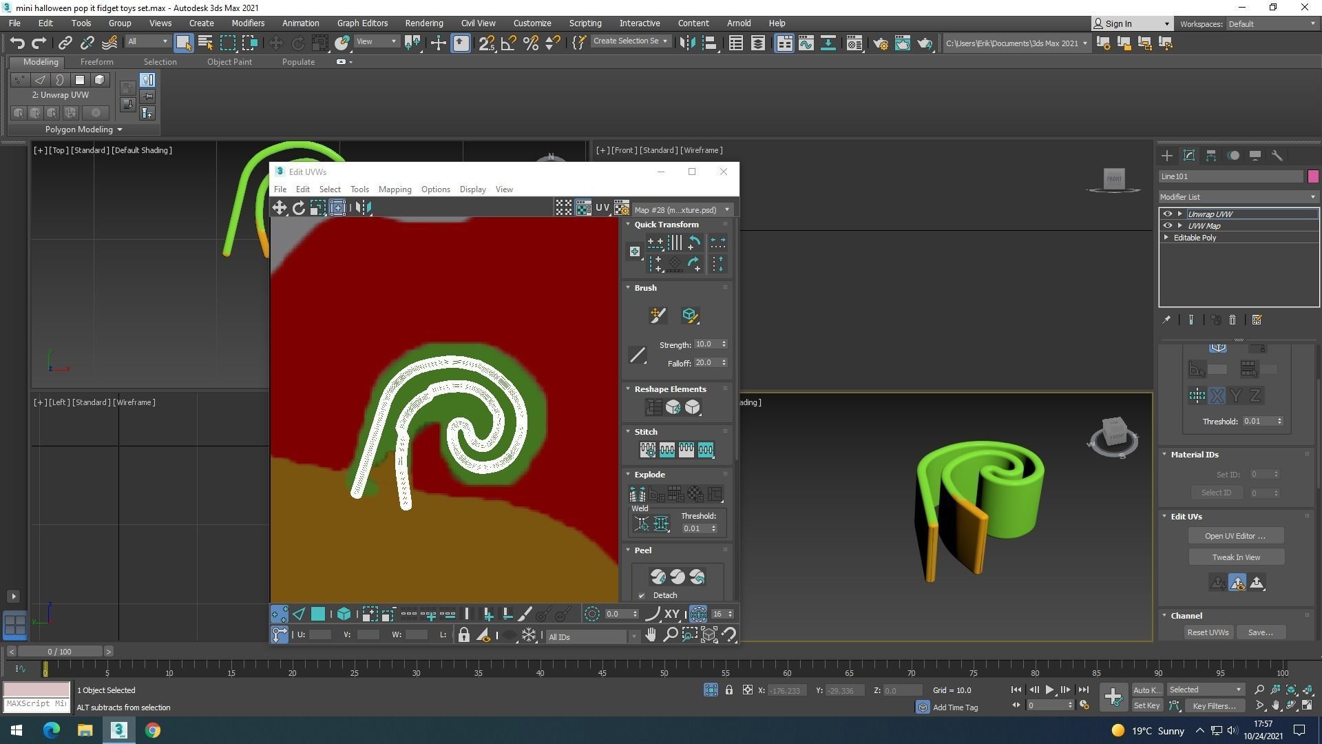Screen dimensions: 1322x744
Task: Click the Open UV Editor button
Action: tap(1235, 536)
